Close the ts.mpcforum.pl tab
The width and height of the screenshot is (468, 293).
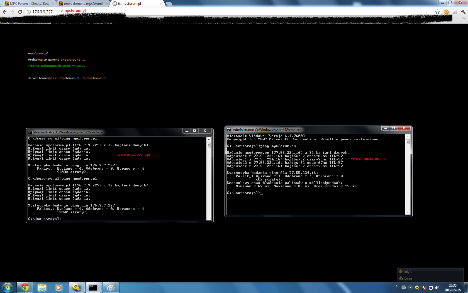click(x=161, y=4)
